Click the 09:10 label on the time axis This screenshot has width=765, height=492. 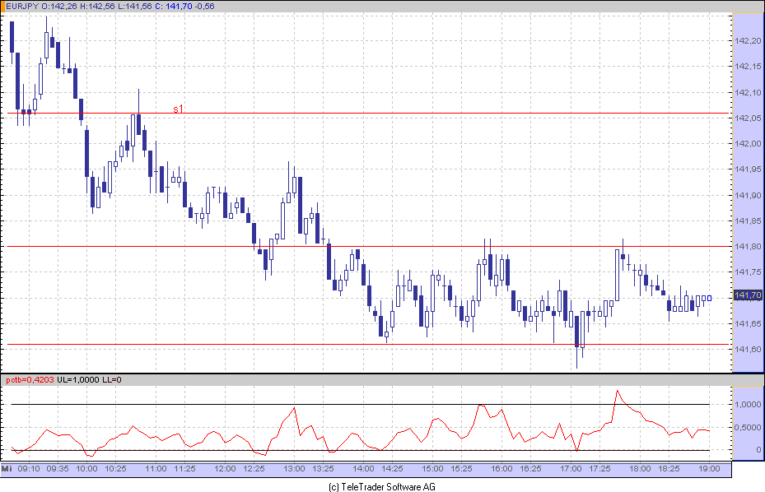point(29,468)
